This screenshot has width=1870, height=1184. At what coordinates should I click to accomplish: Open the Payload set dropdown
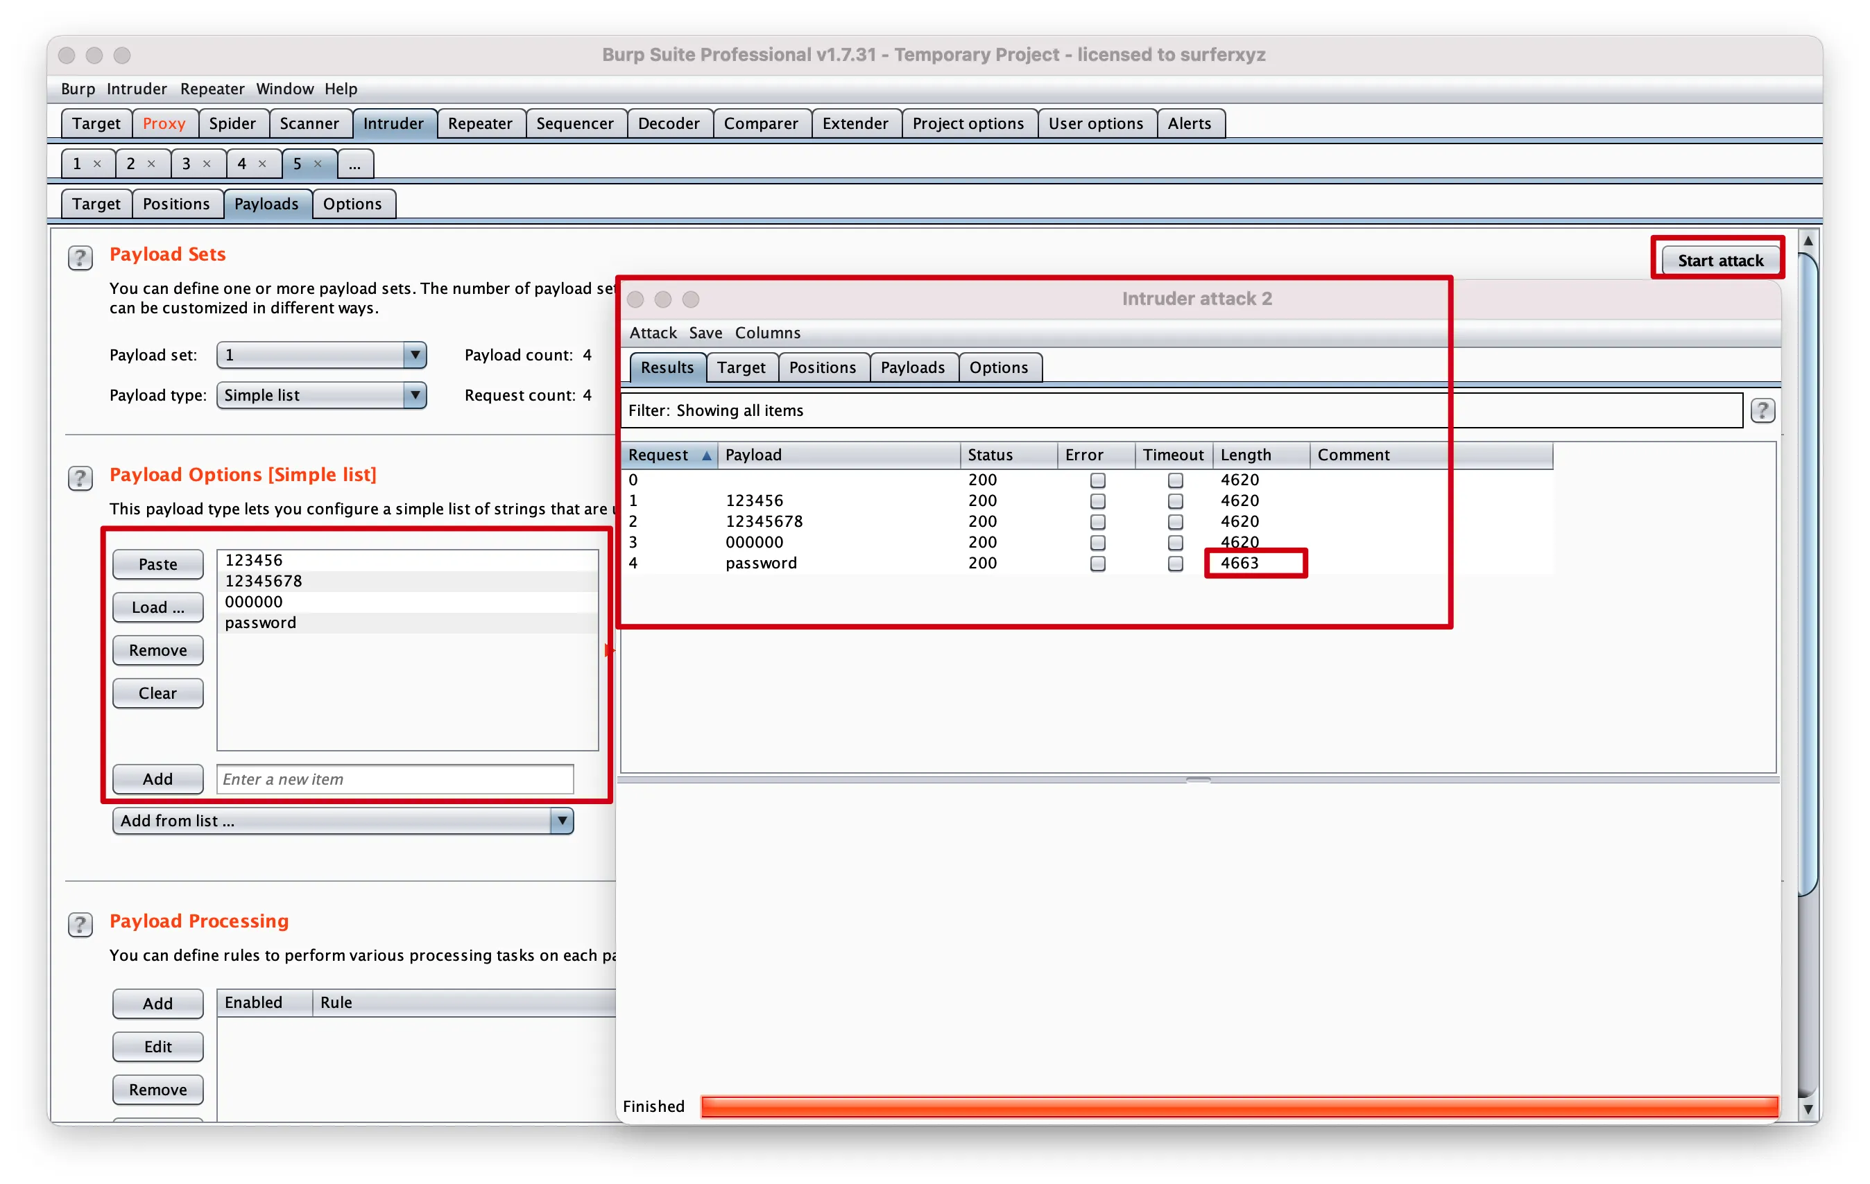pyautogui.click(x=322, y=356)
